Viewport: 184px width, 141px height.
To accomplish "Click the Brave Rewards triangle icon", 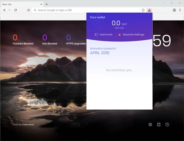I will pyautogui.click(x=149, y=10).
